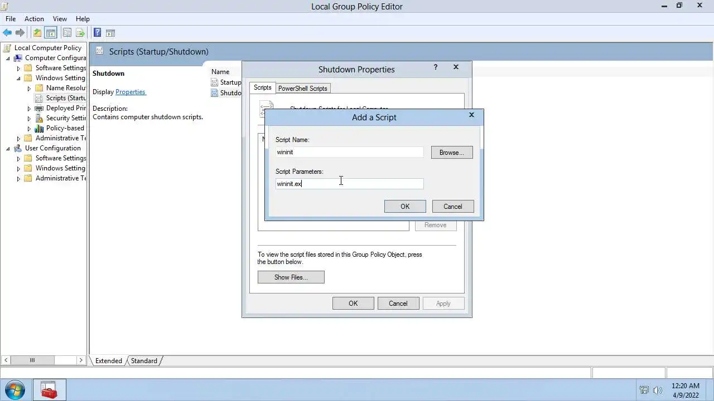Click the Script Name input field
The width and height of the screenshot is (714, 401).
350,152
